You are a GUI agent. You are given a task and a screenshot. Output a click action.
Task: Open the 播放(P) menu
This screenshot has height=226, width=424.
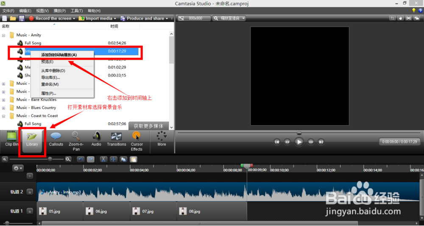tap(59, 11)
